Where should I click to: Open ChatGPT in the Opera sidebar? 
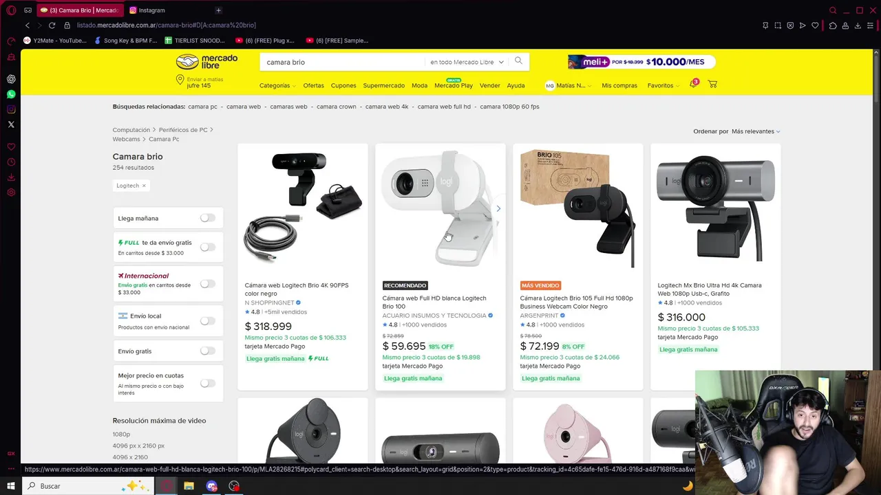(x=11, y=79)
